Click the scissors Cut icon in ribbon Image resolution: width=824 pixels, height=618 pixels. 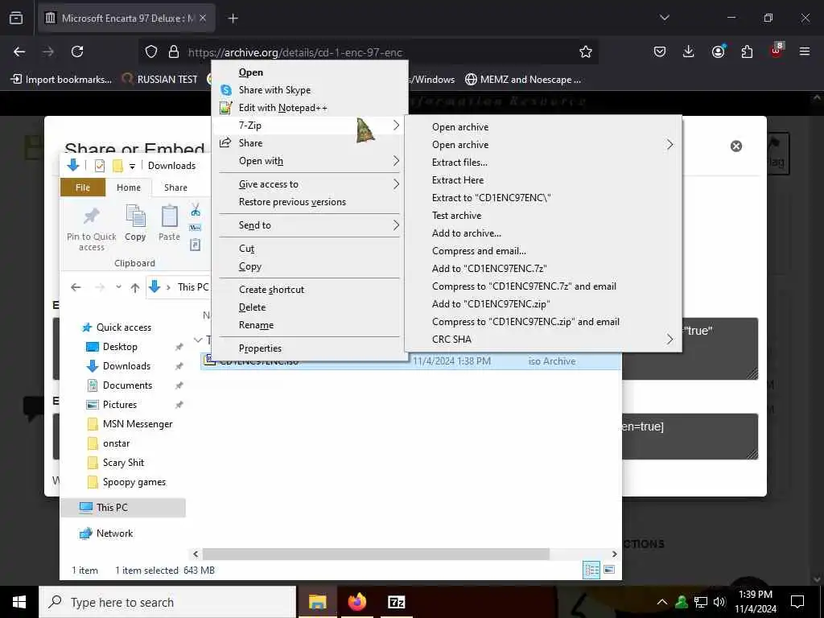point(196,210)
